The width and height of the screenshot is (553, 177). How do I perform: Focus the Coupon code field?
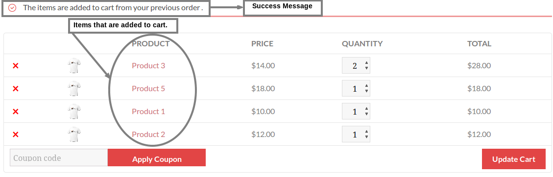(x=59, y=157)
